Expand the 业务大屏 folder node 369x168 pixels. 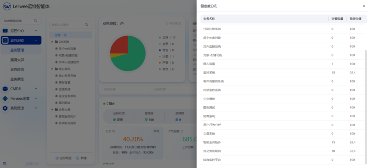[x=52, y=110]
